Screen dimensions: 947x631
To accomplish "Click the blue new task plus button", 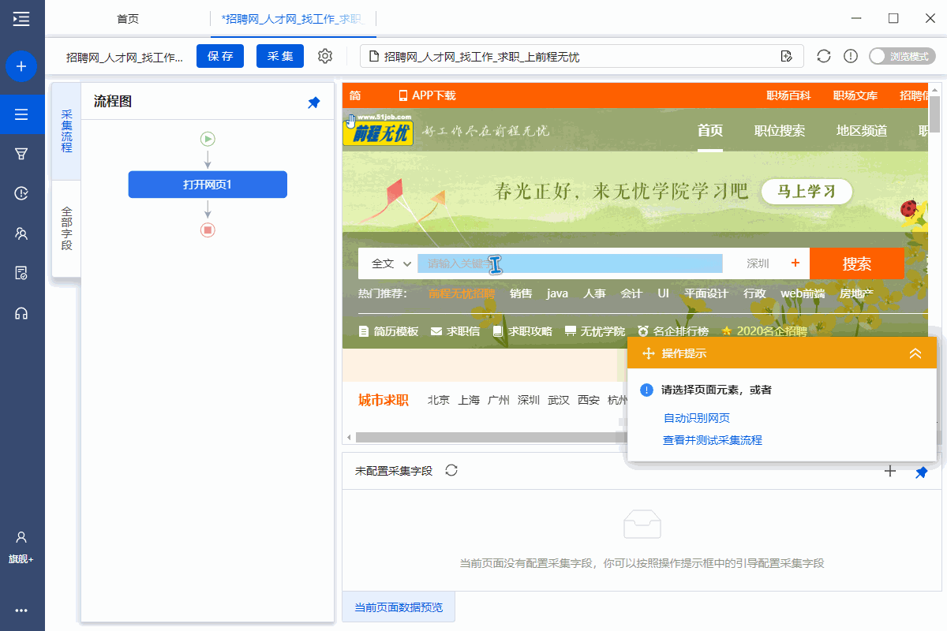I will point(21,66).
